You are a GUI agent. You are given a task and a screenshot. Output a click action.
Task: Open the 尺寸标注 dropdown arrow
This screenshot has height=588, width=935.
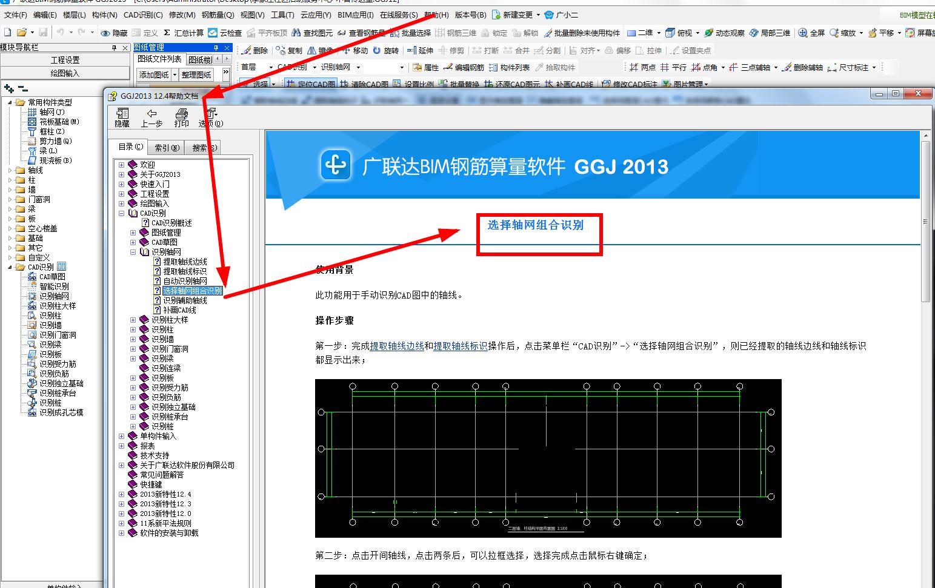pyautogui.click(x=874, y=67)
